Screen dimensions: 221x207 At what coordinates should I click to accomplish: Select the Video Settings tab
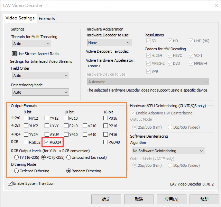[x=20, y=18]
